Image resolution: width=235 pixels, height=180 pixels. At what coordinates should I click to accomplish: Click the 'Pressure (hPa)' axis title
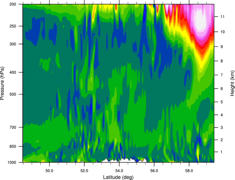[x=2, y=83]
